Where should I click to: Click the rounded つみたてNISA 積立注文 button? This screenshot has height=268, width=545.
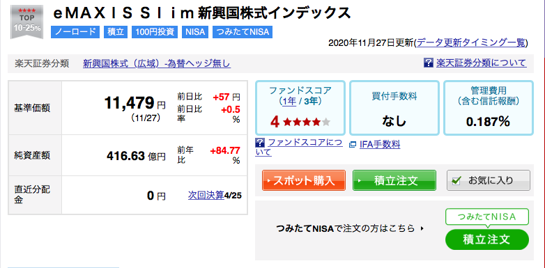point(486,239)
